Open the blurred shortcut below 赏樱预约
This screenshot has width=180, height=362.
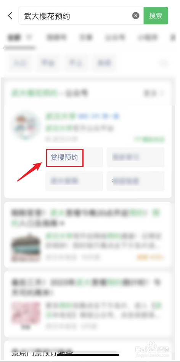74,181
